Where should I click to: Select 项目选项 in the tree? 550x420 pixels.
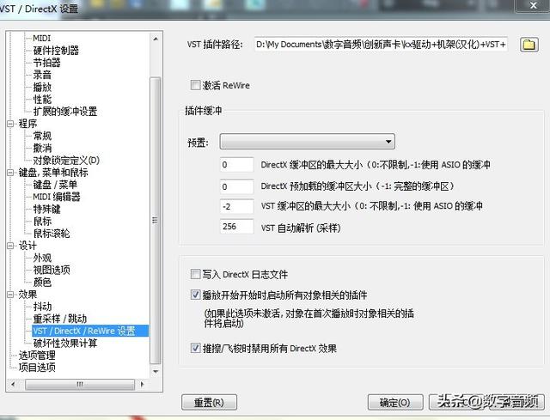click(x=37, y=368)
